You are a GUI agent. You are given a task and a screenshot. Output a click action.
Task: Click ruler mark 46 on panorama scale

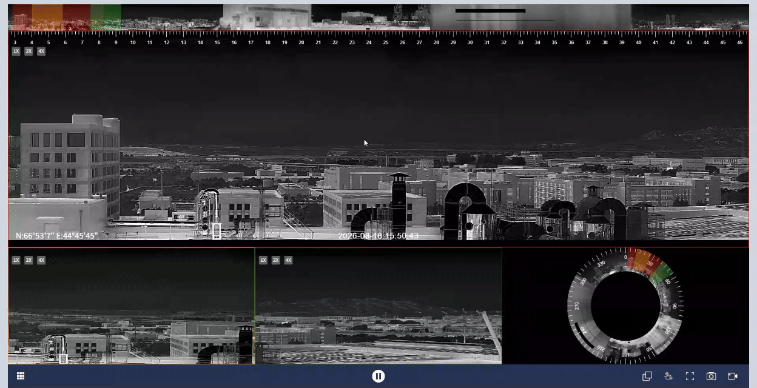[740, 42]
